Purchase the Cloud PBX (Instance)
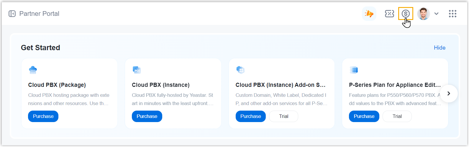The width and height of the screenshot is (469, 147). tap(147, 116)
